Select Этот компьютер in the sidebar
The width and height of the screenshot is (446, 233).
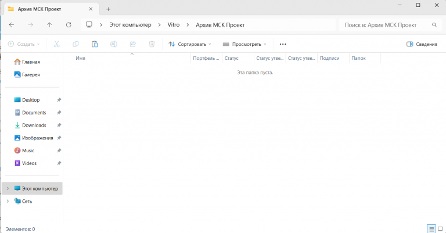32,188
